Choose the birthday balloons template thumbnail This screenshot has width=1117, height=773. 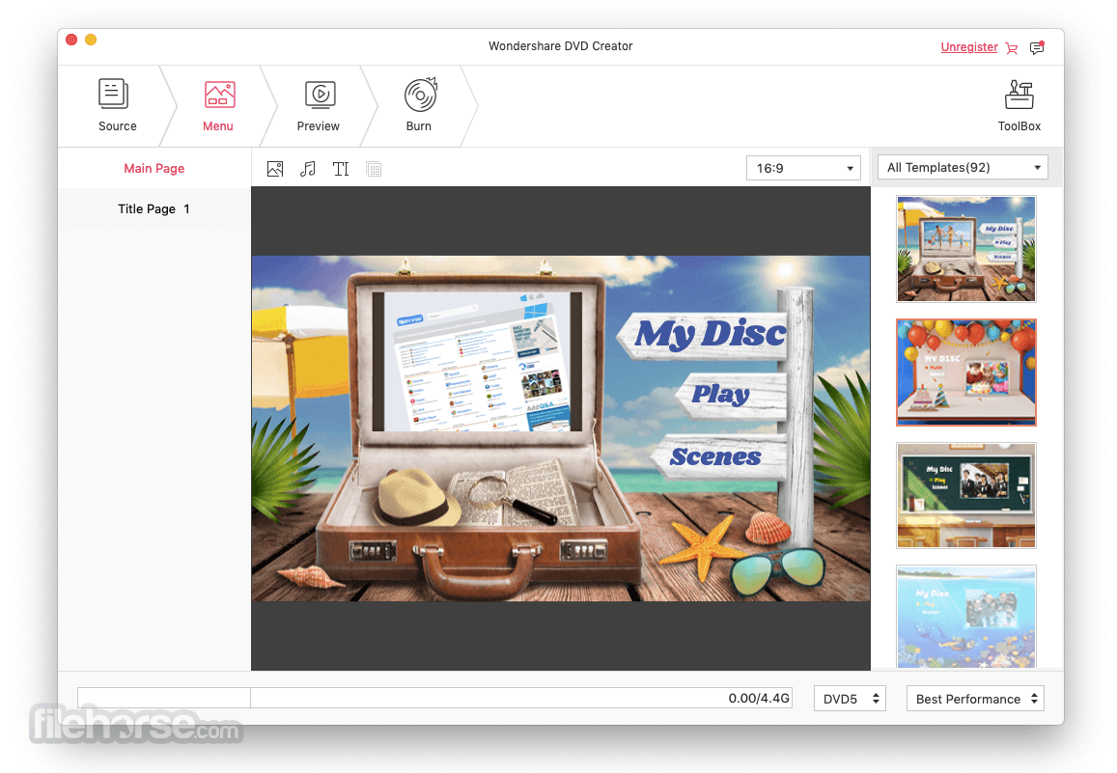click(x=966, y=373)
